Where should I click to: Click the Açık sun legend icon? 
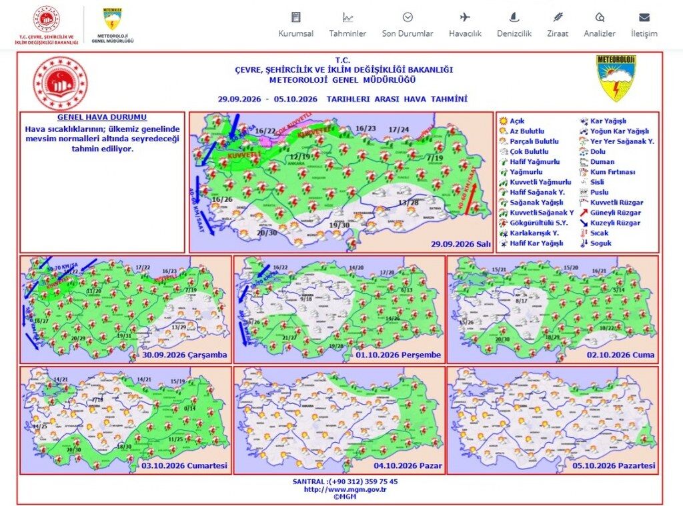point(504,121)
